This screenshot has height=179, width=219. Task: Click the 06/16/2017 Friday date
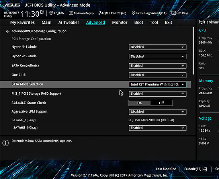click(12, 14)
